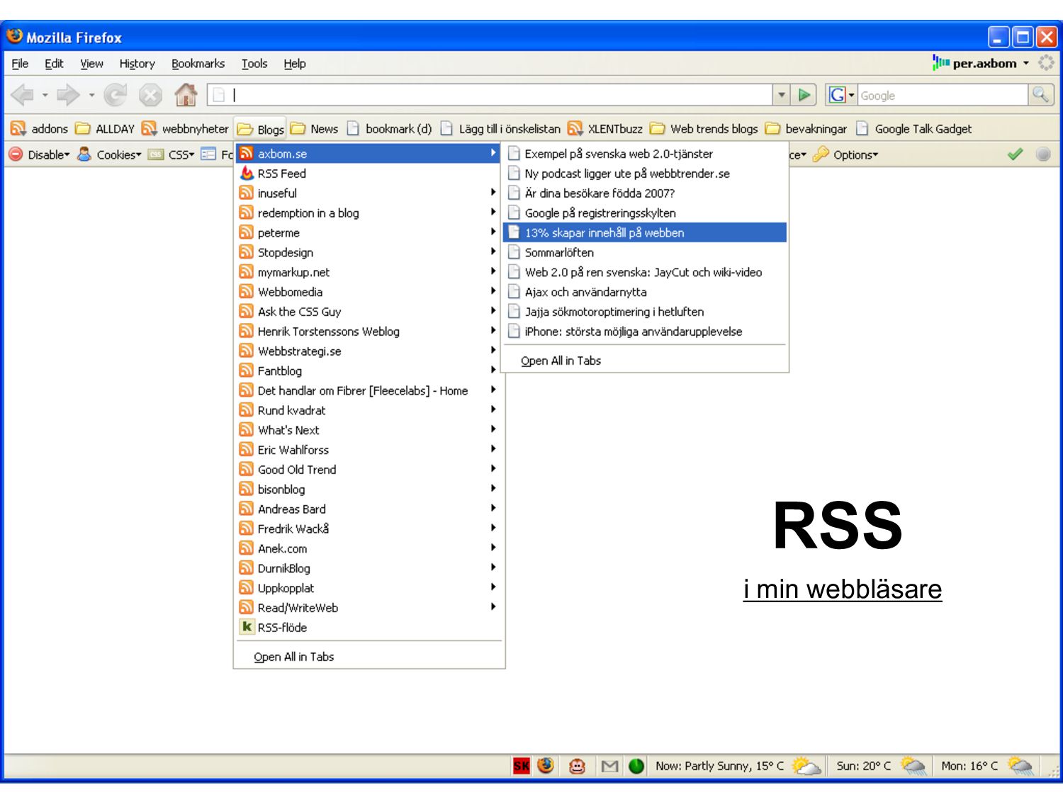This screenshot has width=1063, height=797.
Task: Open the Web trends blogs folder
Action: pyautogui.click(x=704, y=129)
